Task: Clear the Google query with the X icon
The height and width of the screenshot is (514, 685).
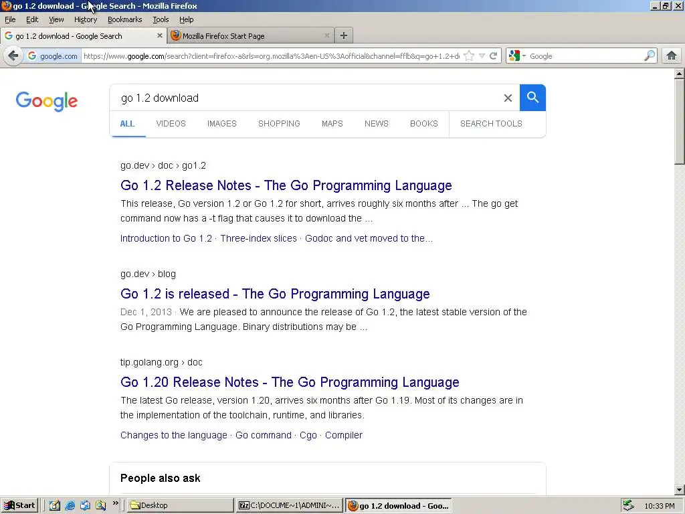Action: click(508, 98)
